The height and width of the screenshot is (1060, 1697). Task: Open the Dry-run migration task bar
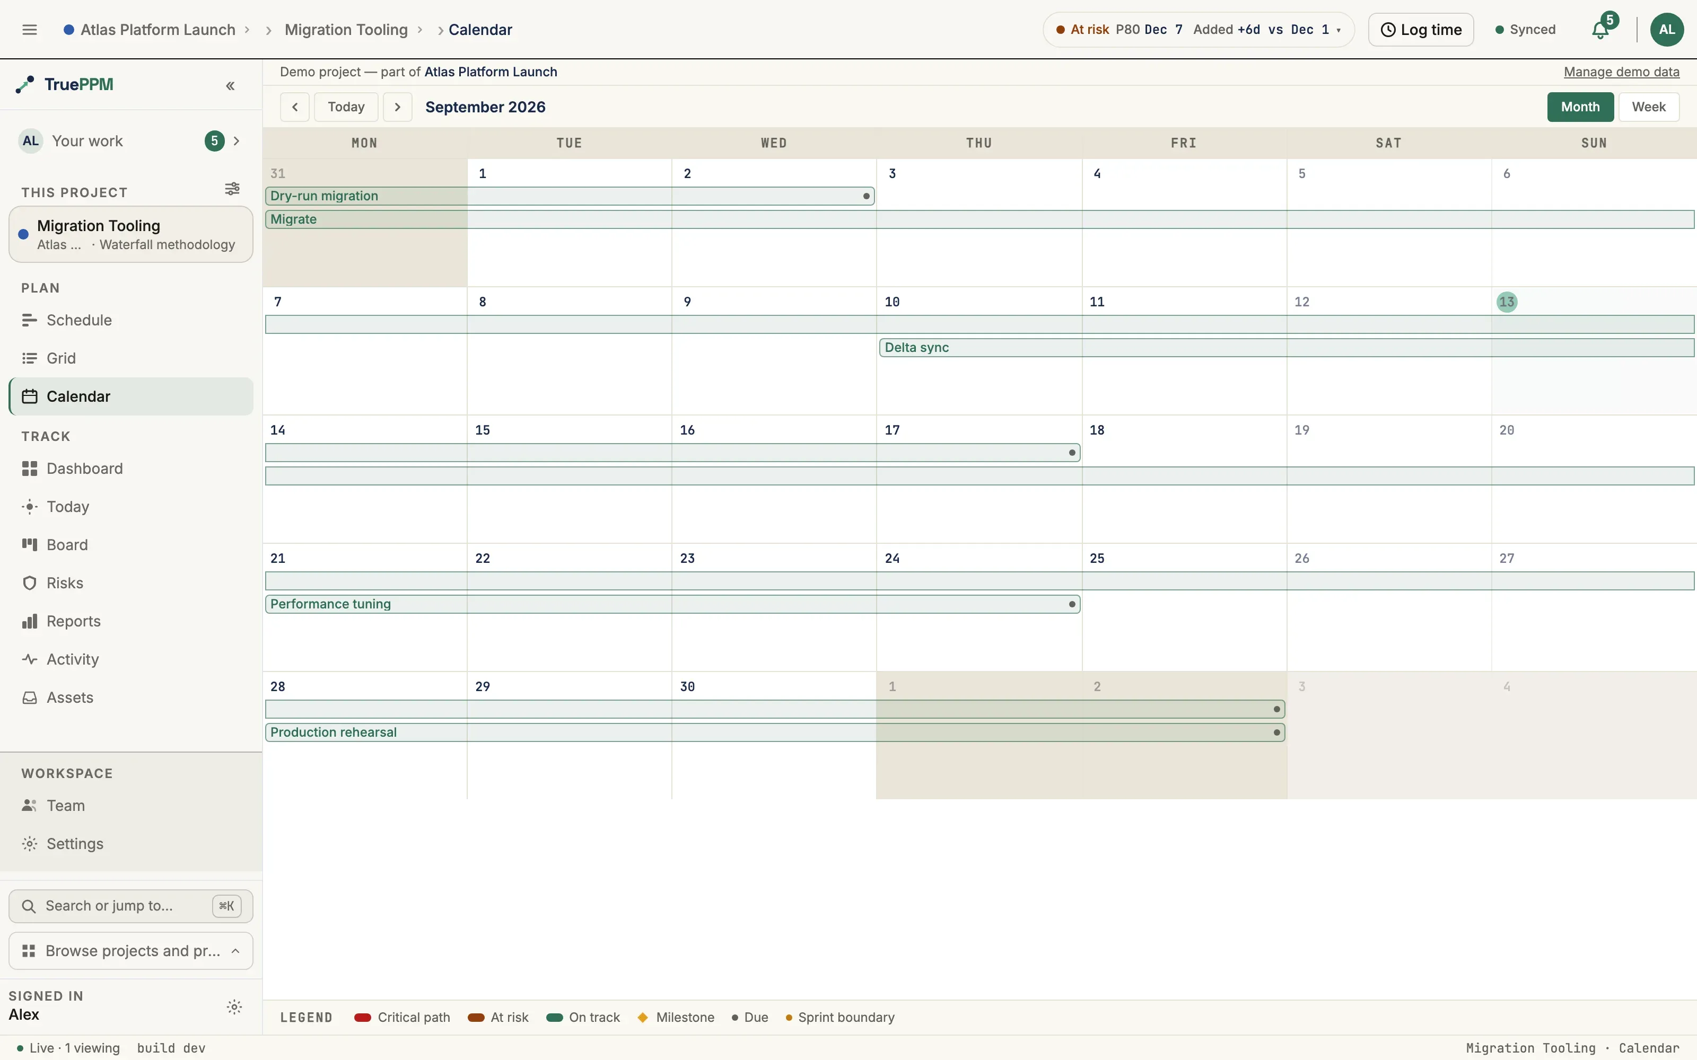(570, 196)
